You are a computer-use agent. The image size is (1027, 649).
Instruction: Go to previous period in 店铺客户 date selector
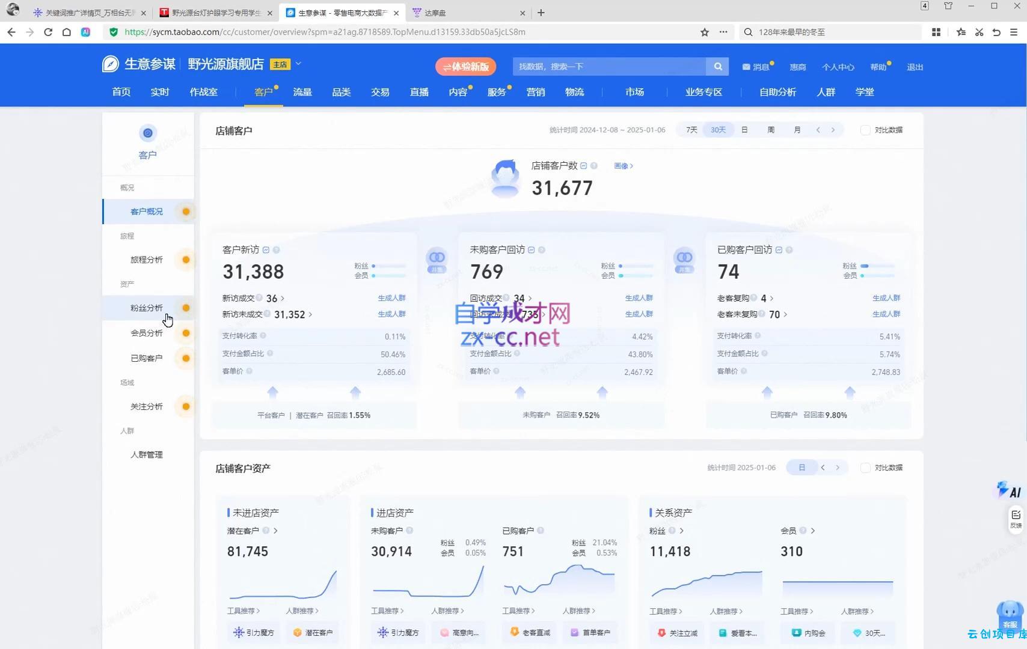[x=818, y=130]
